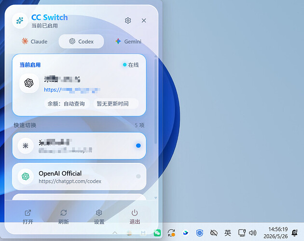This screenshot has width=304, height=241.
Task: Open settings via header gear icon
Action: (x=128, y=20)
